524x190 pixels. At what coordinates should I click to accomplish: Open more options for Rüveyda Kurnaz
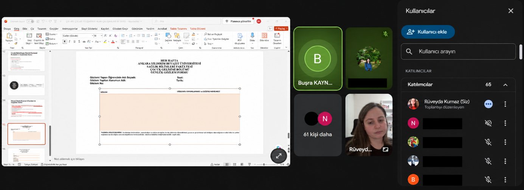505,104
